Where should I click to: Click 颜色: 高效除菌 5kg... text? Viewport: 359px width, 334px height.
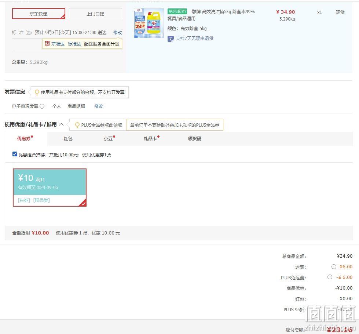[x=188, y=28]
